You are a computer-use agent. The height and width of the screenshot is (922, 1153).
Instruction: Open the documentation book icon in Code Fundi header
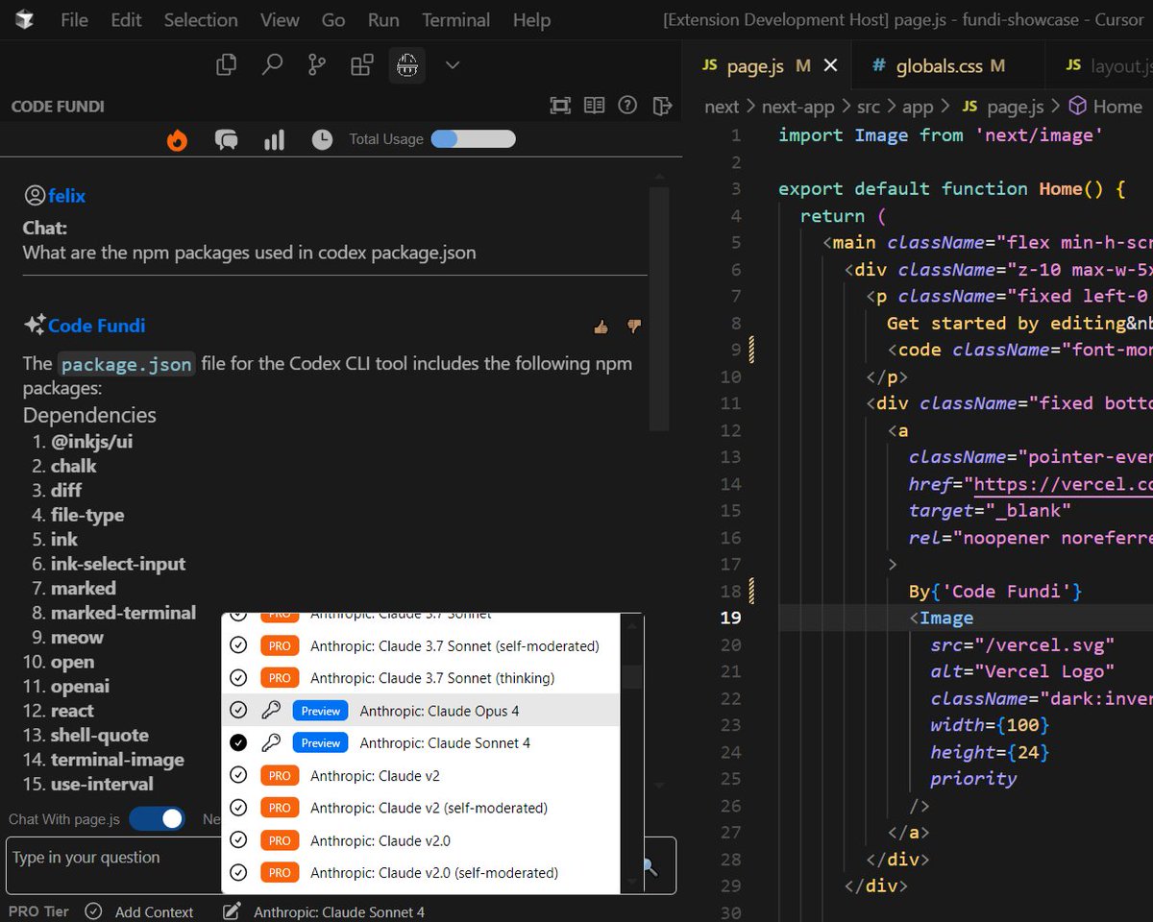[x=595, y=106]
